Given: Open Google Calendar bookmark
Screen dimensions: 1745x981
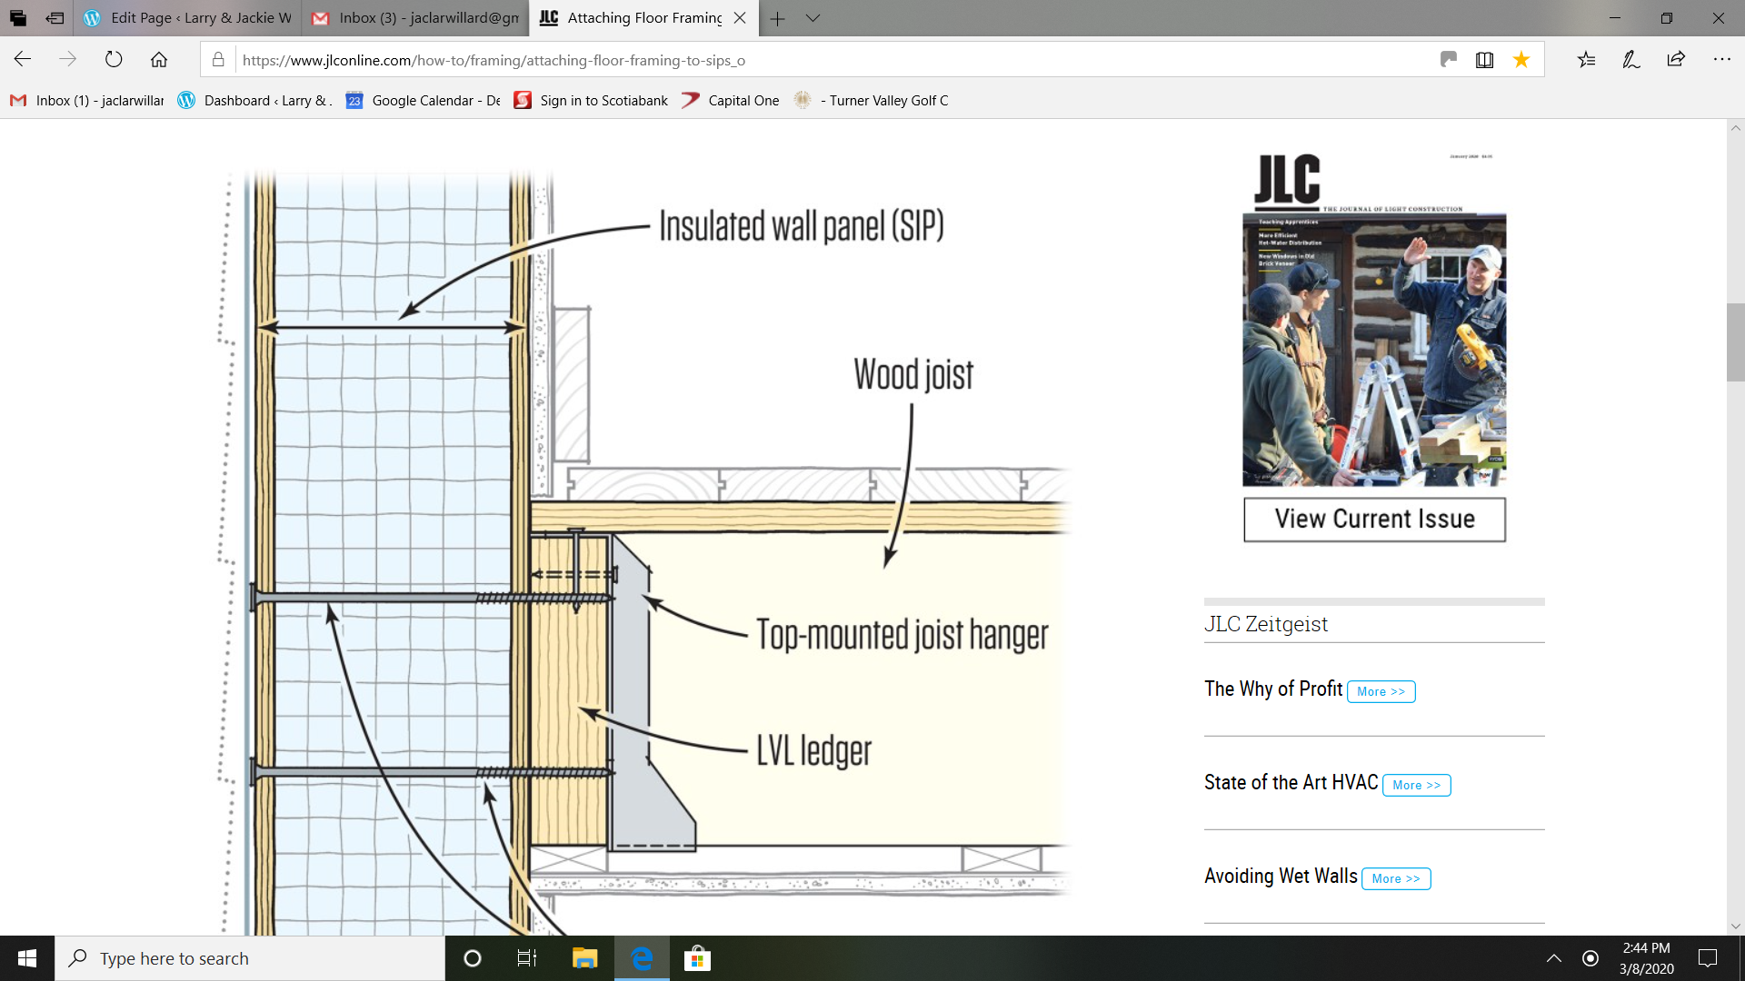Looking at the screenshot, I should [x=424, y=101].
